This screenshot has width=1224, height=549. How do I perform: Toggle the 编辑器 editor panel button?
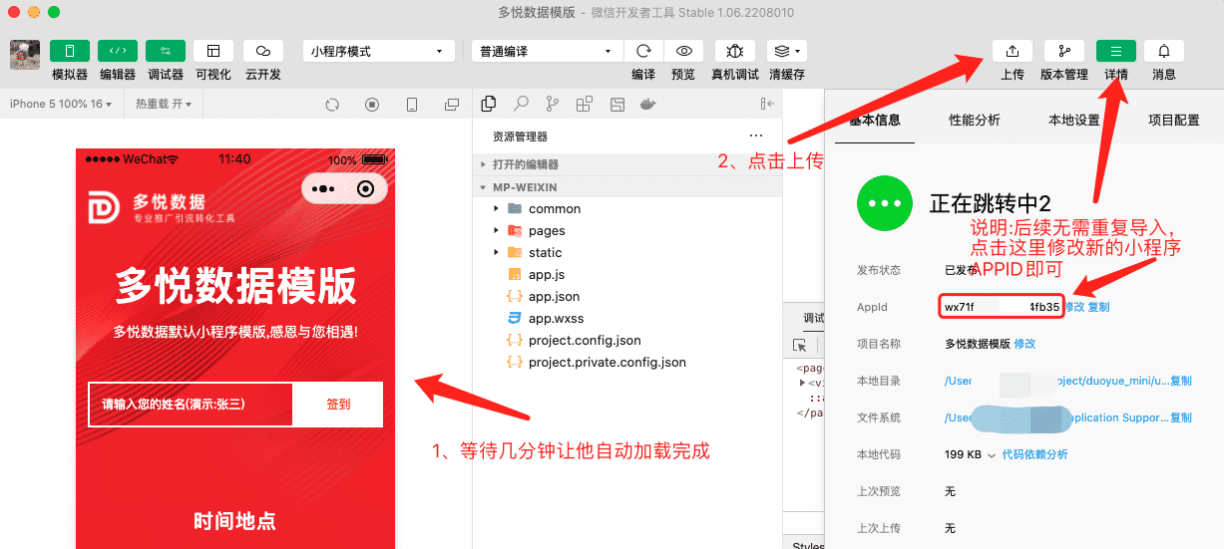[118, 51]
